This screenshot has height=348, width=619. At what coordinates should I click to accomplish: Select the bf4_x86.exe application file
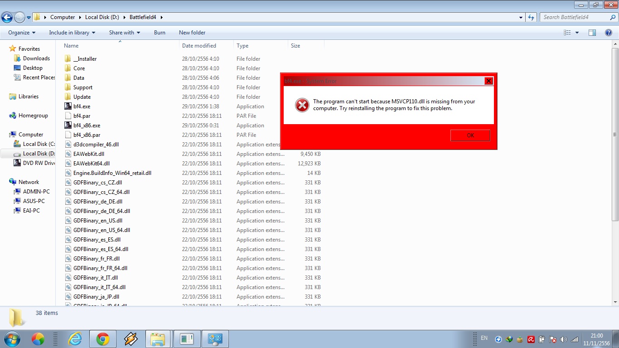coord(87,126)
